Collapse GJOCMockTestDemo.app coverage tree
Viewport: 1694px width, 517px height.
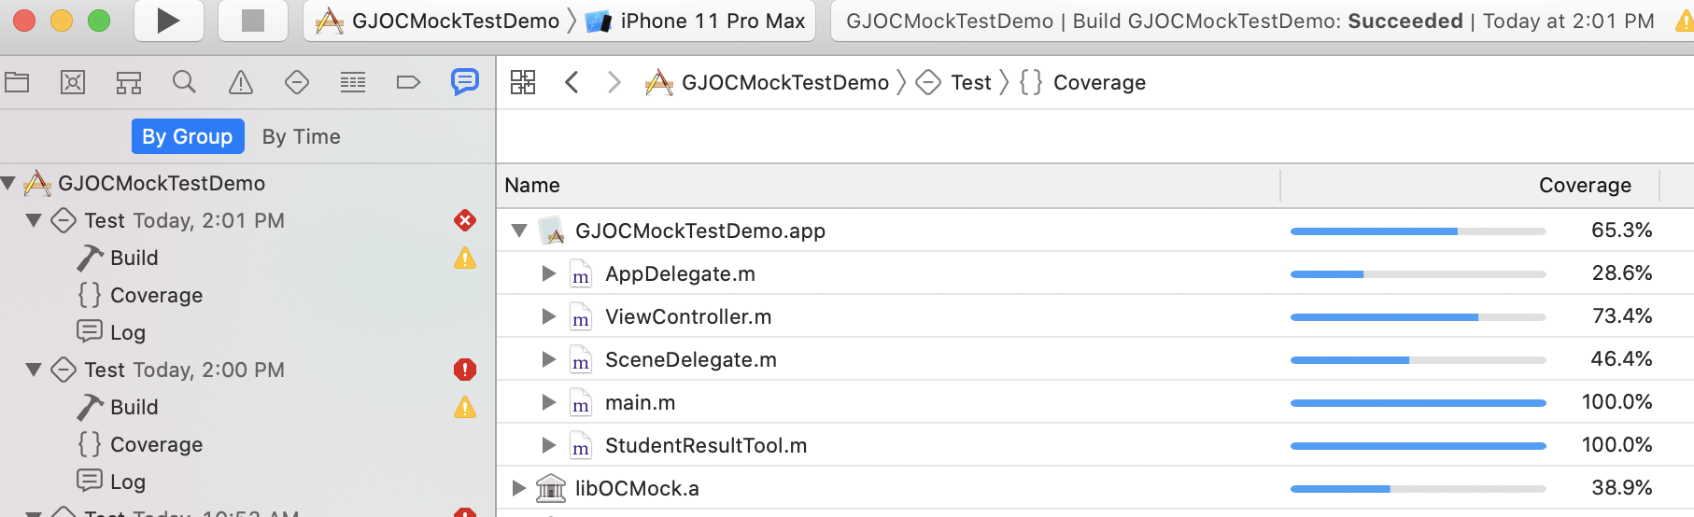tap(519, 231)
